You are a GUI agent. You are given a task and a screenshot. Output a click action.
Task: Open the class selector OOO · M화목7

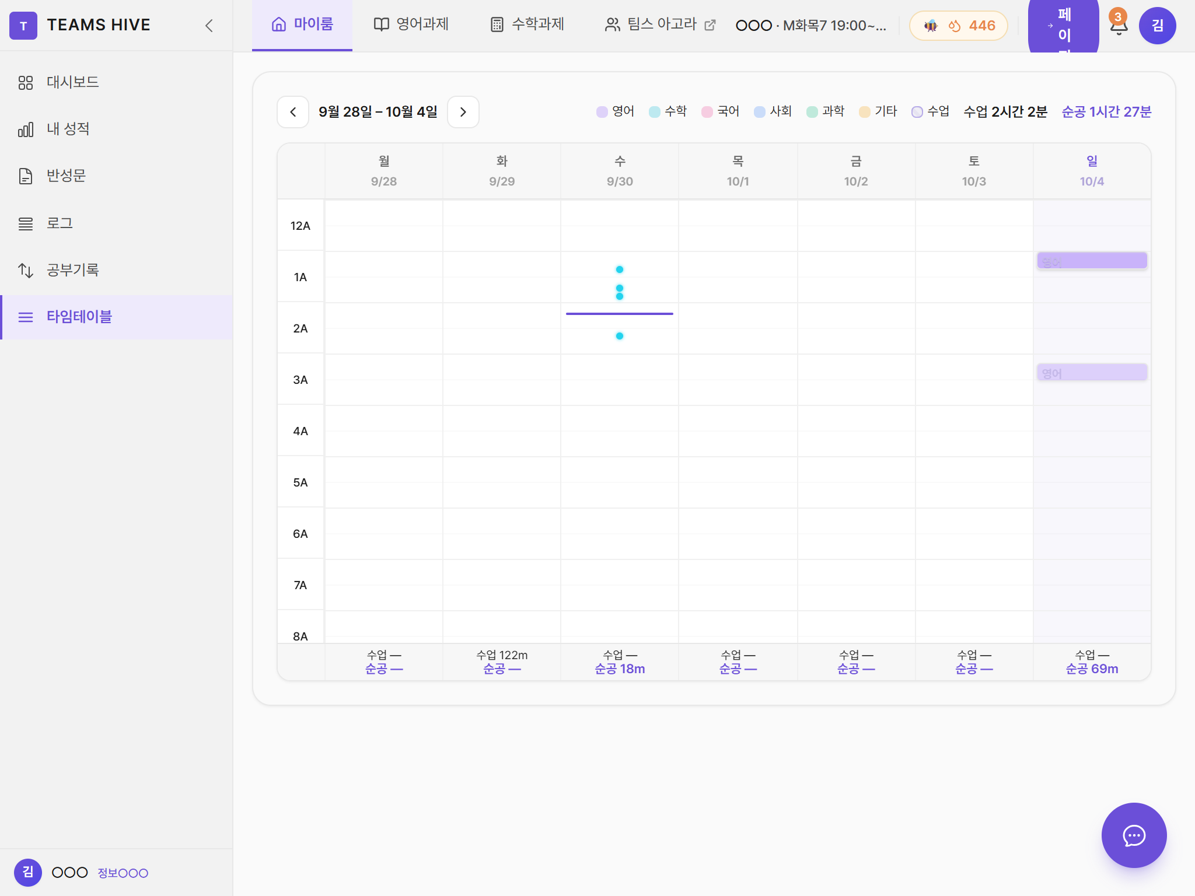[x=811, y=25]
